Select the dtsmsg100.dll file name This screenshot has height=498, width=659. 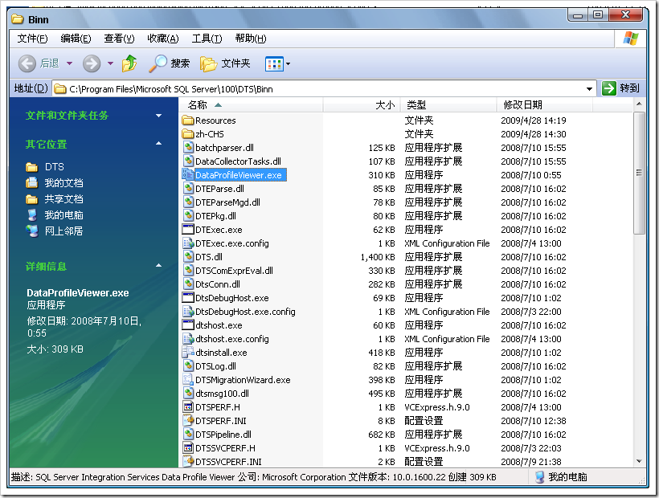click(223, 394)
